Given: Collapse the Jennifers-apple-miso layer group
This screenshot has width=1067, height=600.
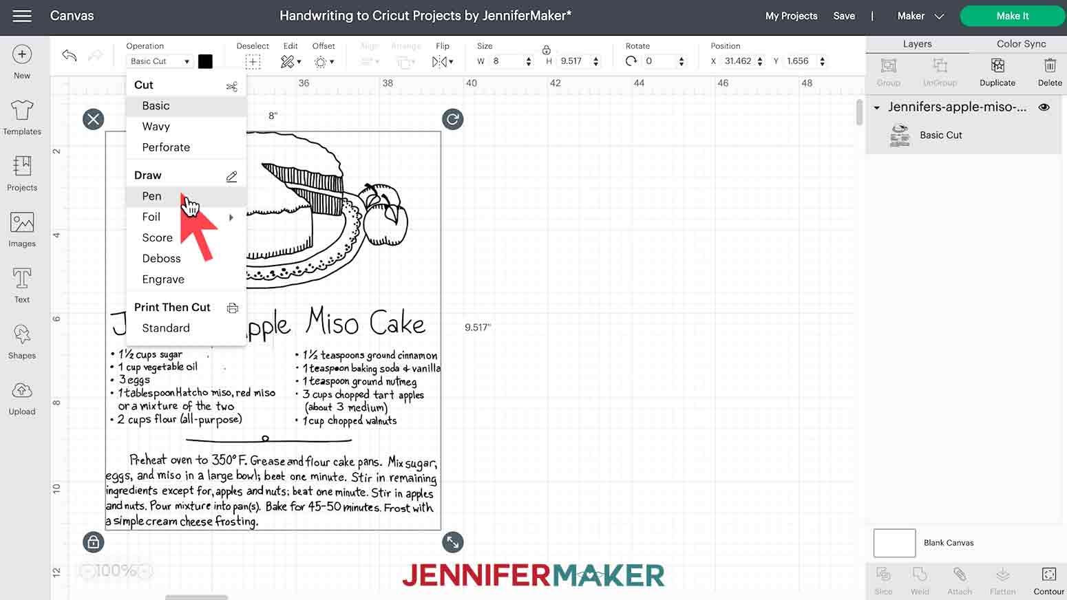Looking at the screenshot, I should pos(876,108).
